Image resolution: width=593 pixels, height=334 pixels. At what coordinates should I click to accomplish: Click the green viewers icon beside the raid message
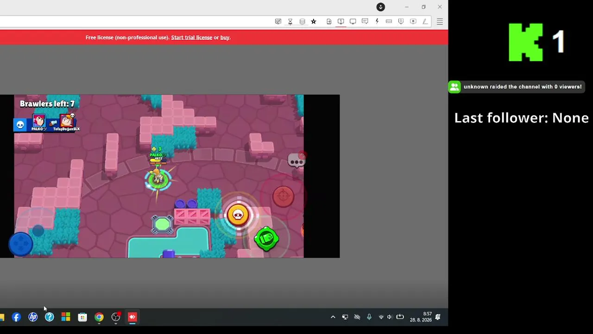[x=454, y=87]
